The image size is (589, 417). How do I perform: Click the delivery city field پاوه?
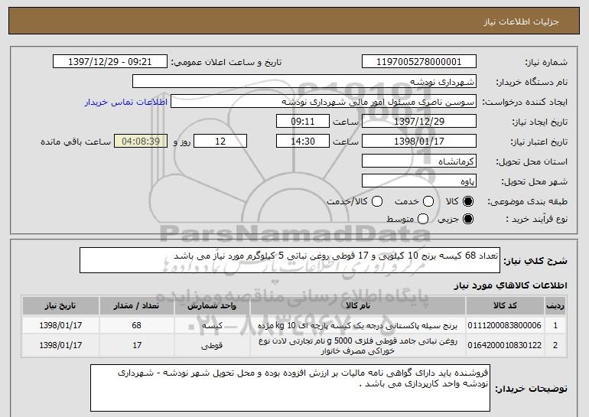pyautogui.click(x=419, y=181)
